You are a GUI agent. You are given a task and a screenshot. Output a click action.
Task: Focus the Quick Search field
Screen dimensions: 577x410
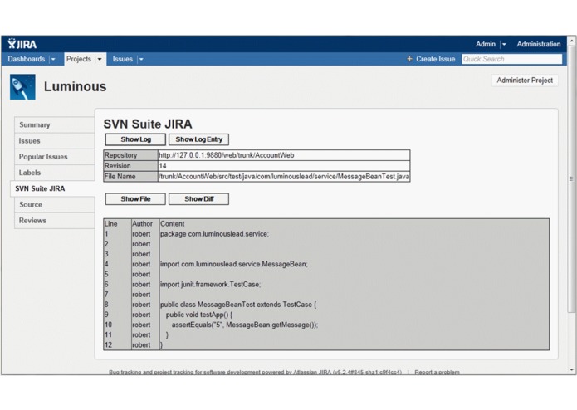pos(512,59)
